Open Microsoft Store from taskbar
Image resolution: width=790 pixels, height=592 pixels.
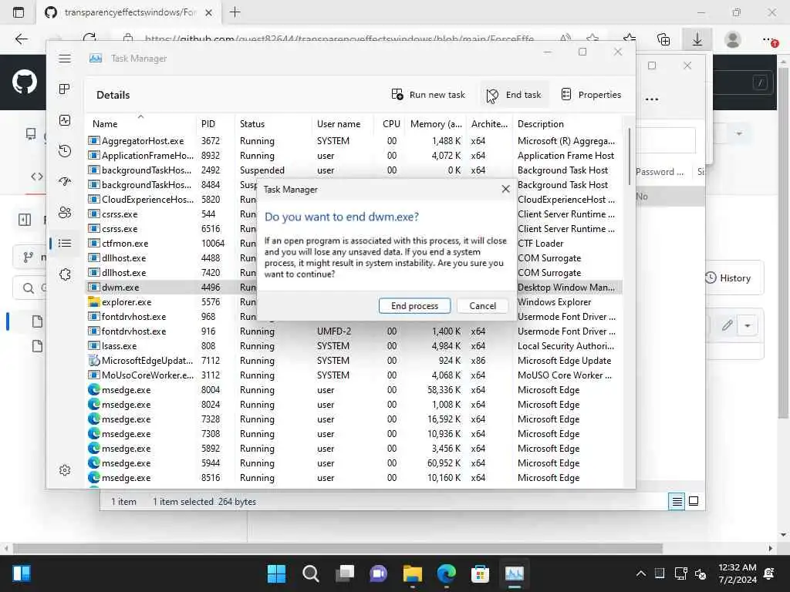tap(480, 573)
